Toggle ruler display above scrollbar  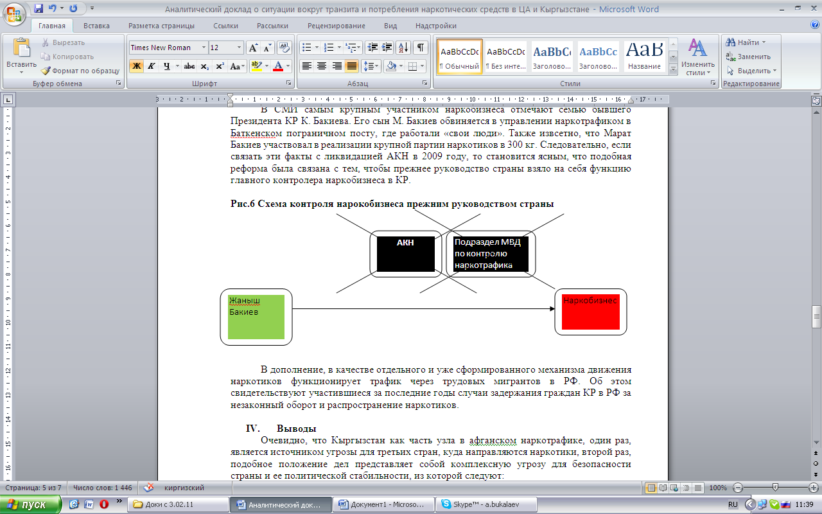coord(816,100)
